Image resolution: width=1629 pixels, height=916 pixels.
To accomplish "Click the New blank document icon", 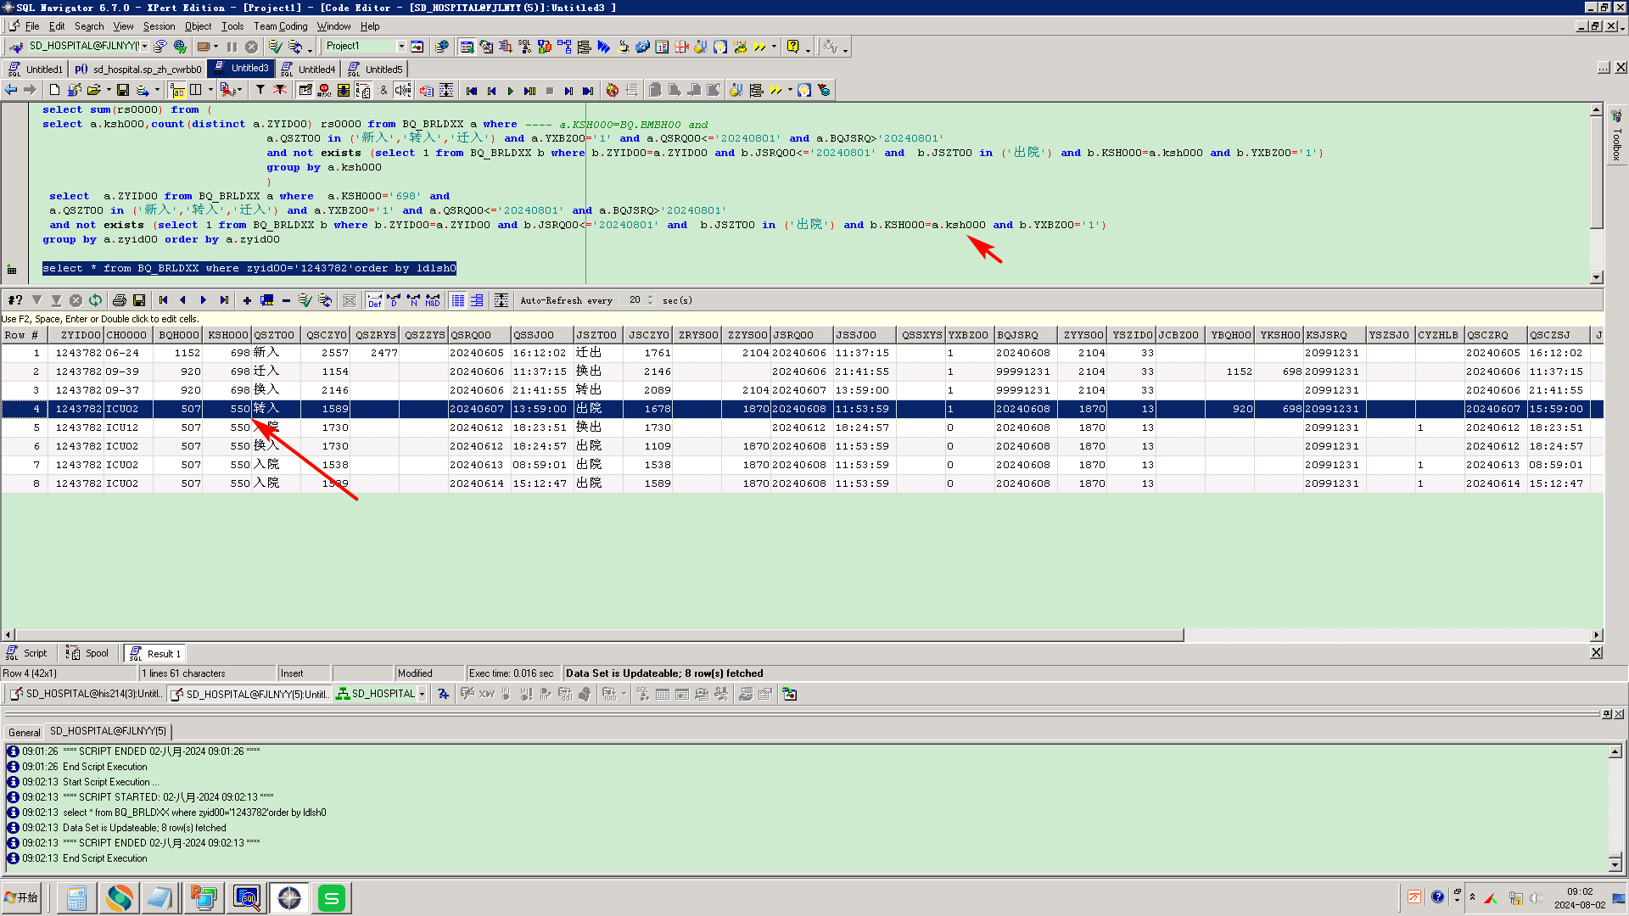I will pyautogui.click(x=54, y=90).
